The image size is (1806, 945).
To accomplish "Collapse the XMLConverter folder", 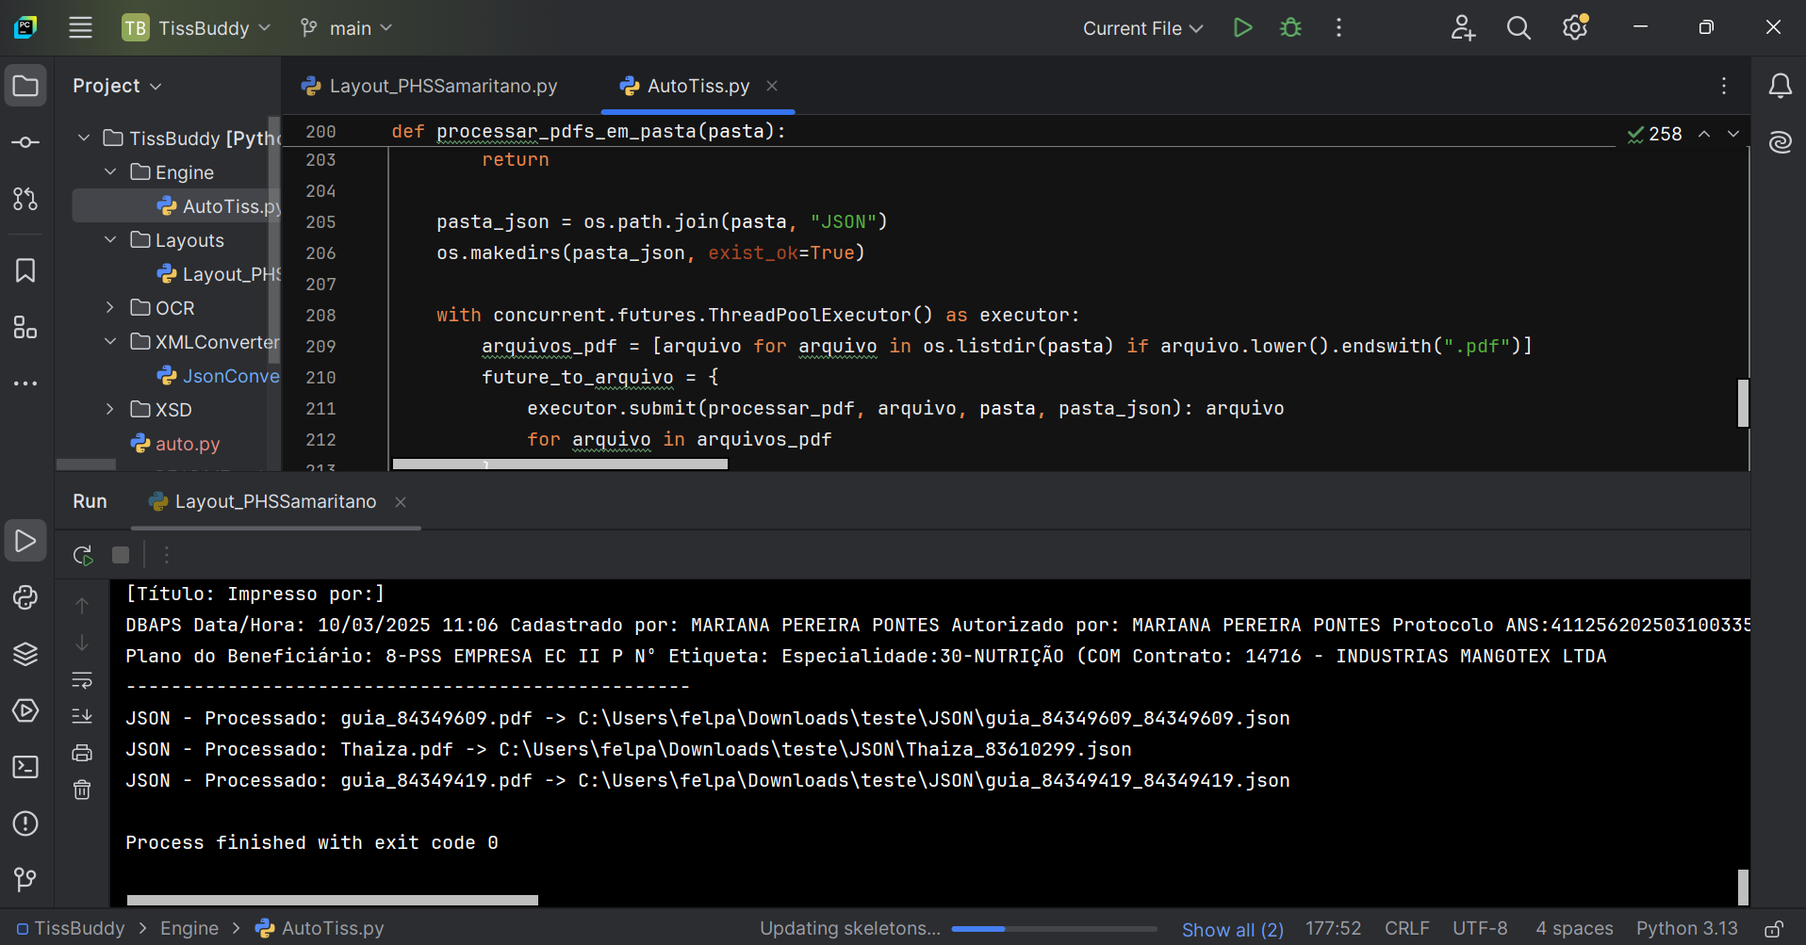I will tap(110, 342).
